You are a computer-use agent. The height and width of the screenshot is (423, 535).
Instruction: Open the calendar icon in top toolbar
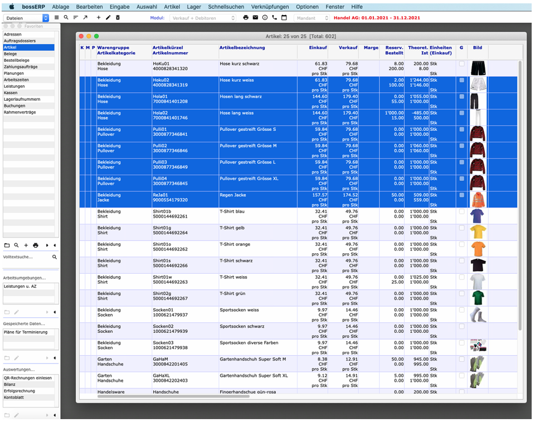tap(284, 18)
